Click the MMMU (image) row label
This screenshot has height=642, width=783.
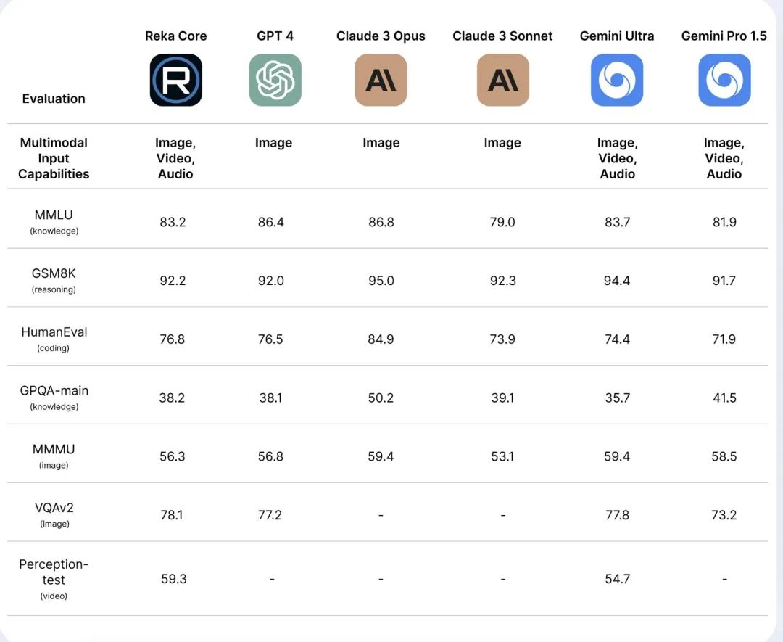[54, 456]
